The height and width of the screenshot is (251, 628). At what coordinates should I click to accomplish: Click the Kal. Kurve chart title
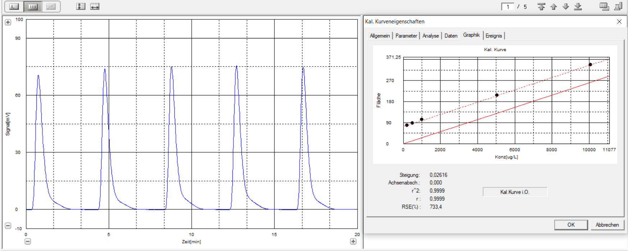[495, 50]
